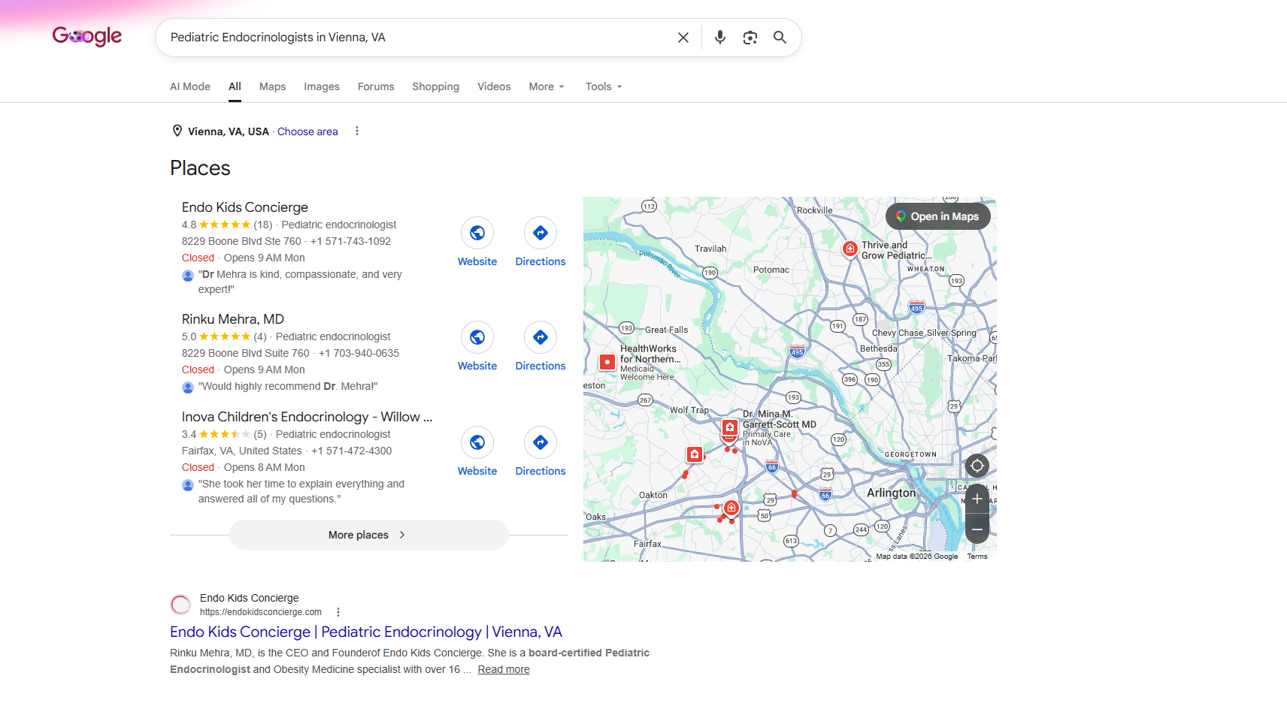Open the Endo Kids Concierge | Pediatric Endocrinology result link
Screen dimensions: 1287x703
[x=366, y=632]
